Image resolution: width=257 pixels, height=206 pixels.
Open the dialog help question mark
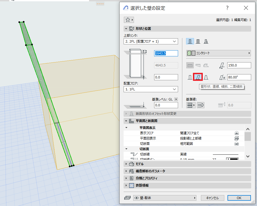tap(227, 8)
